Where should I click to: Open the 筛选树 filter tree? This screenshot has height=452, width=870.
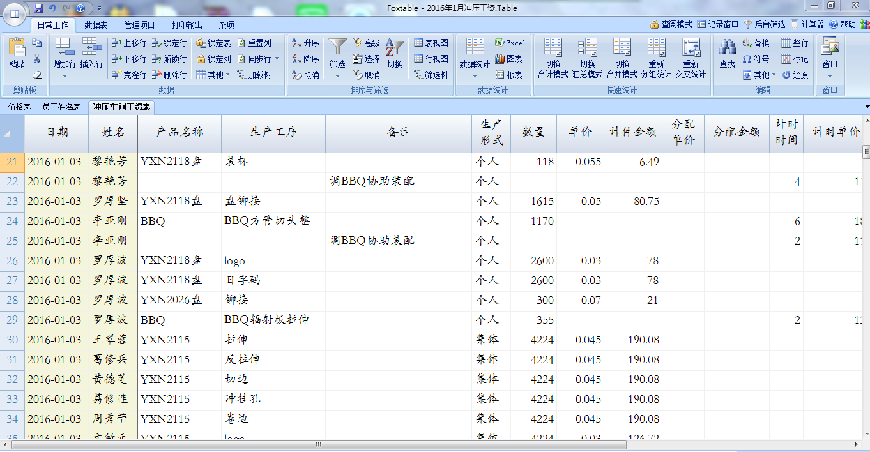click(431, 75)
